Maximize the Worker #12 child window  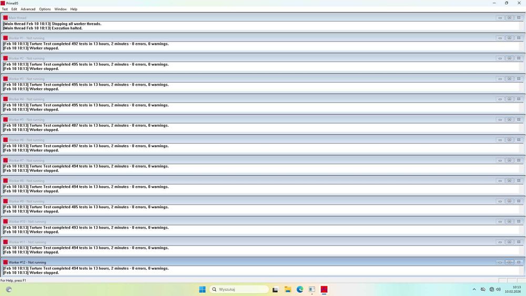coord(509,262)
